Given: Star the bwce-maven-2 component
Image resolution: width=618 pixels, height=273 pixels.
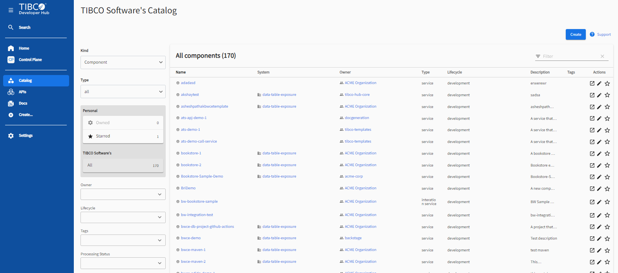Looking at the screenshot, I should pyautogui.click(x=607, y=262).
